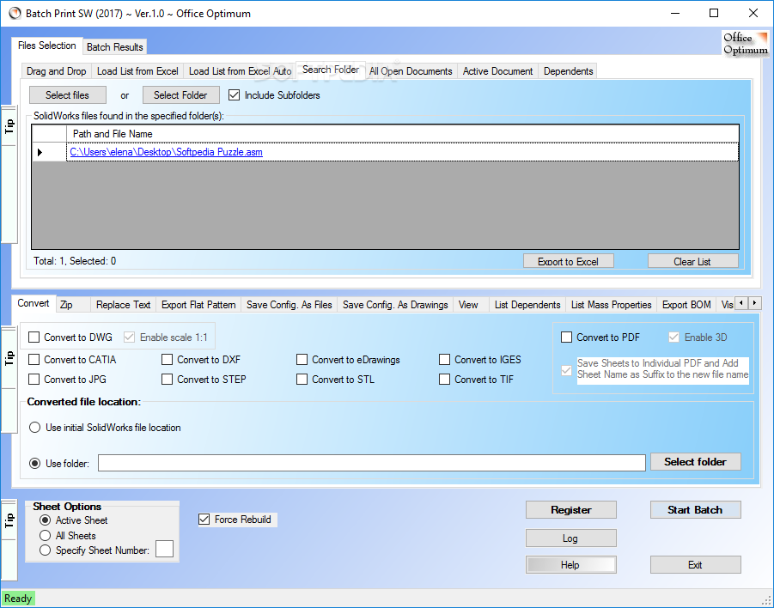The width and height of the screenshot is (774, 608).
Task: Click the Register button
Action: [x=571, y=510]
